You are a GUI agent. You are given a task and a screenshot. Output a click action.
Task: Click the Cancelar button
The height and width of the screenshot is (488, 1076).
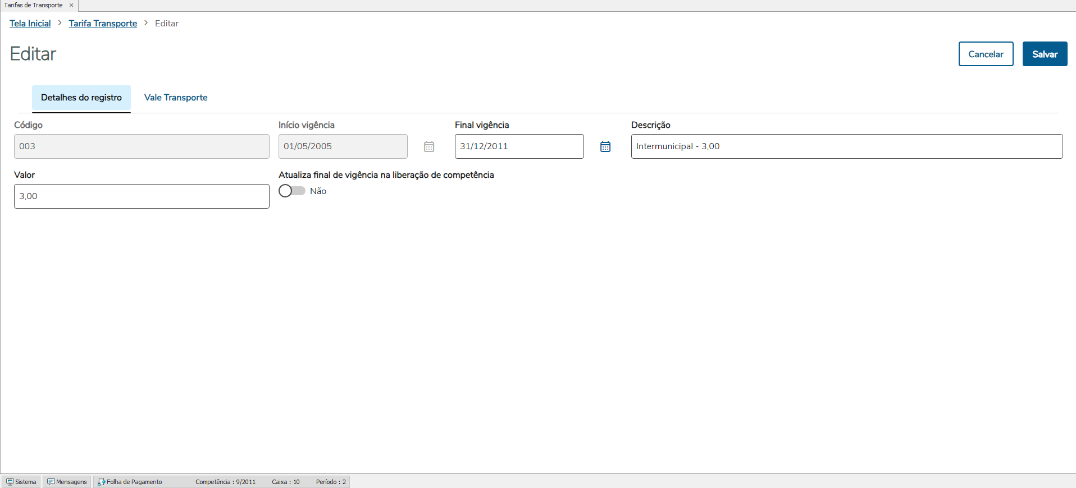(986, 54)
